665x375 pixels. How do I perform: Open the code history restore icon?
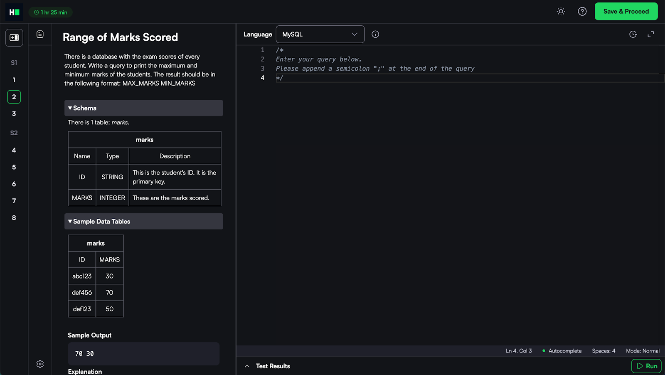633,35
